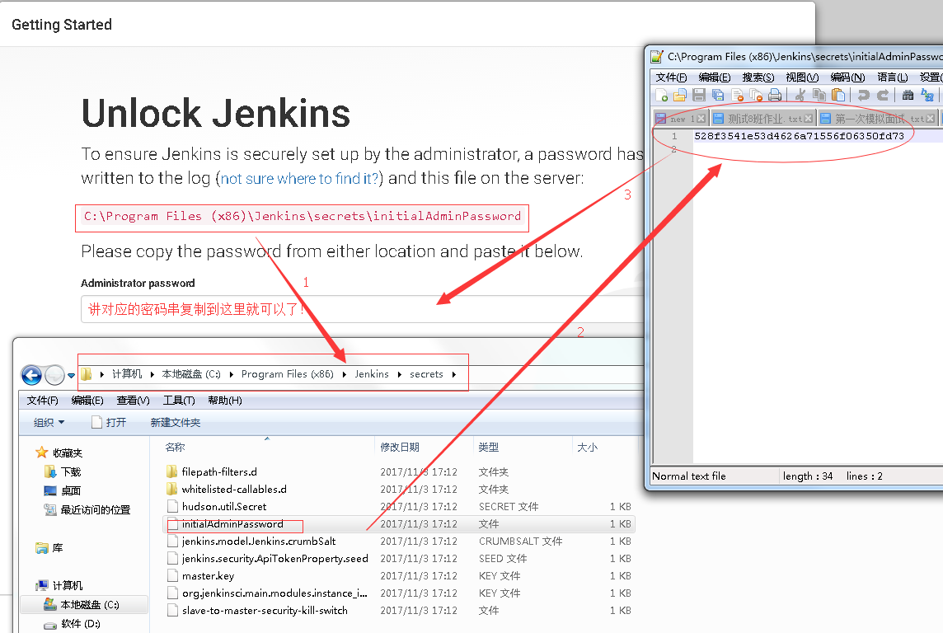Expand the arrow after 计算机 in address bar

(x=152, y=374)
